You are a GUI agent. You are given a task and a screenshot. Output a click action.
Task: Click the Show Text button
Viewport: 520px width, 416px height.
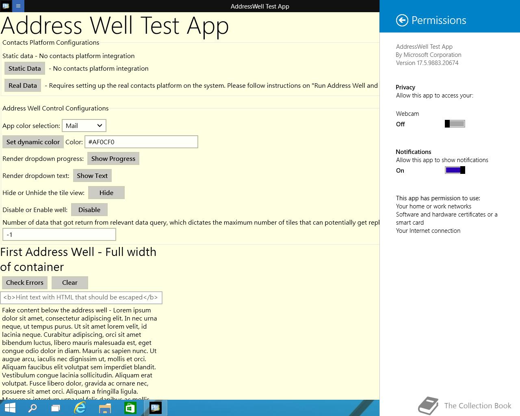click(92, 175)
